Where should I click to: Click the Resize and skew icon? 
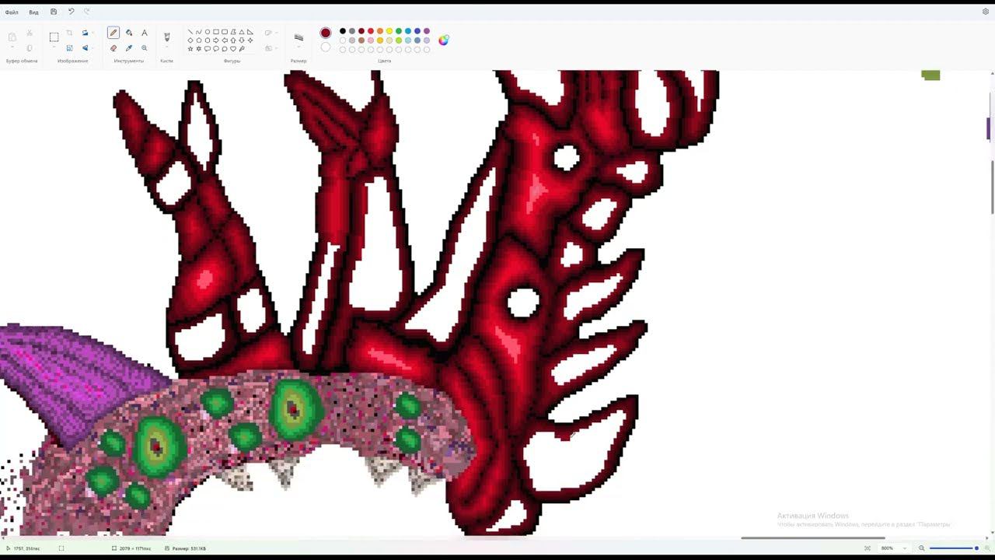pos(69,48)
